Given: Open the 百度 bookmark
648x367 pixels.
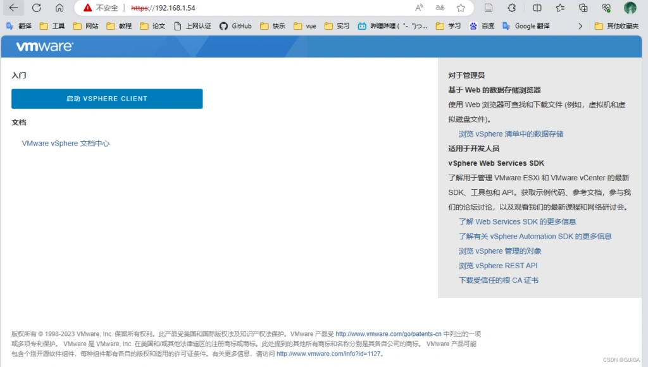Looking at the screenshot, I should coord(482,26).
